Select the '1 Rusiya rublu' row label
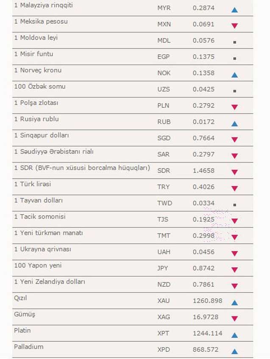 (36, 119)
